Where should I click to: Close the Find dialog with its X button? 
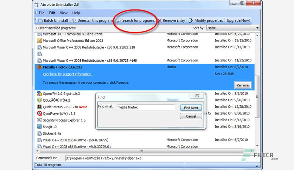197,96
